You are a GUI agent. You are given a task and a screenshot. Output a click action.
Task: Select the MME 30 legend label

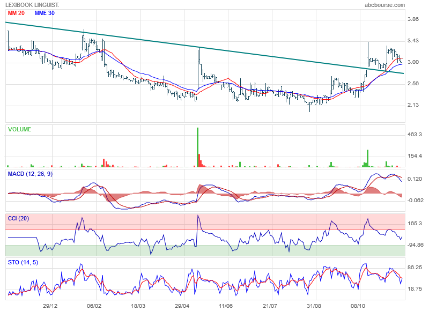(x=45, y=13)
